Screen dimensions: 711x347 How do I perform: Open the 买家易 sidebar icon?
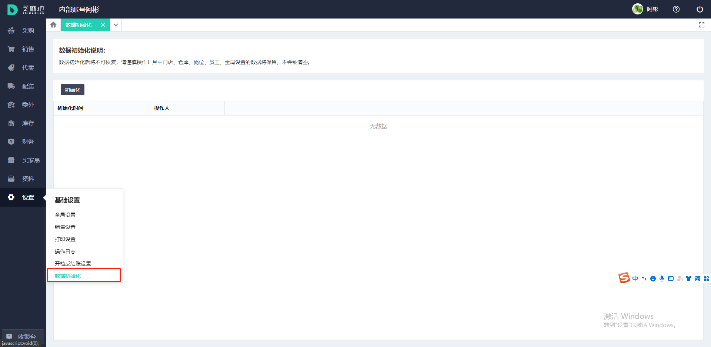(x=11, y=160)
